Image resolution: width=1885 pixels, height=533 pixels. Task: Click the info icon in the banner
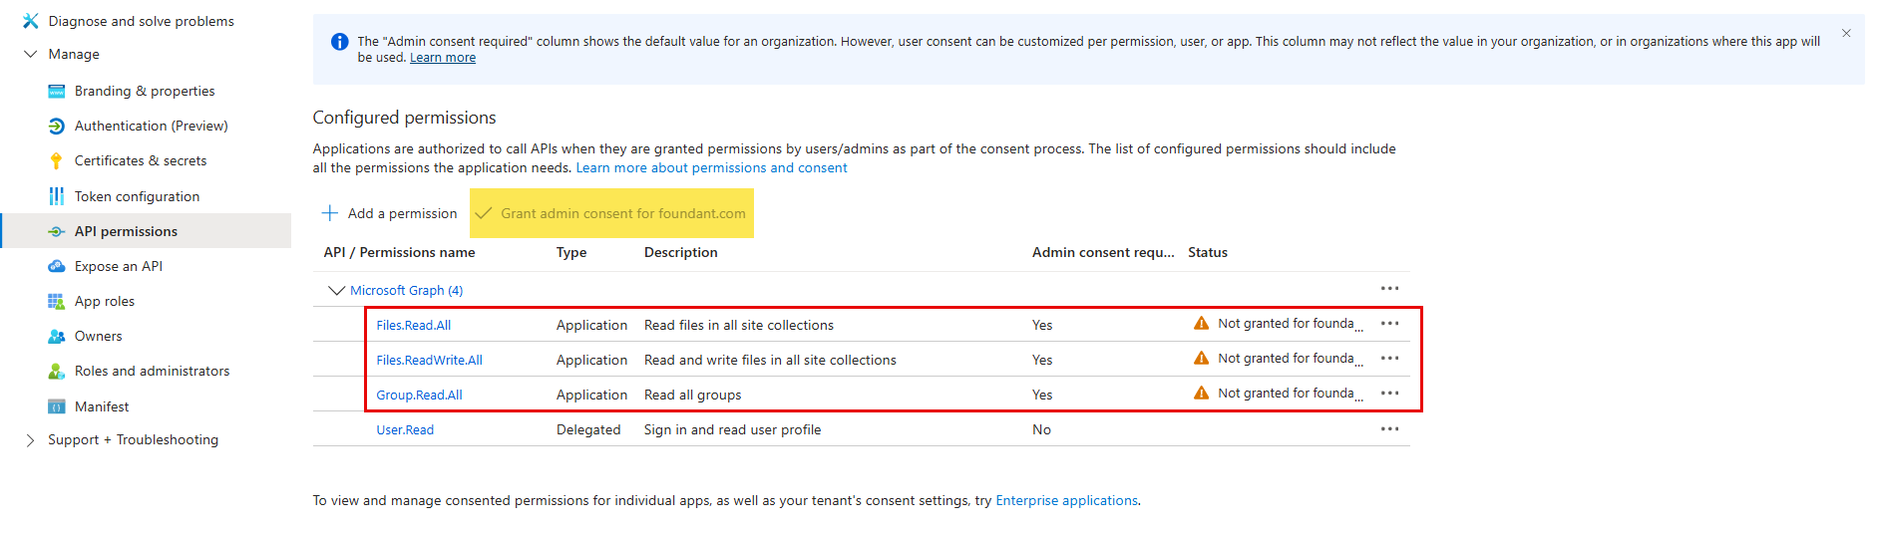[x=339, y=42]
